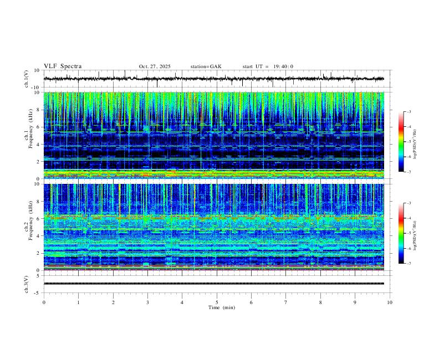Click the '0' tick on time axis

(x=44, y=302)
